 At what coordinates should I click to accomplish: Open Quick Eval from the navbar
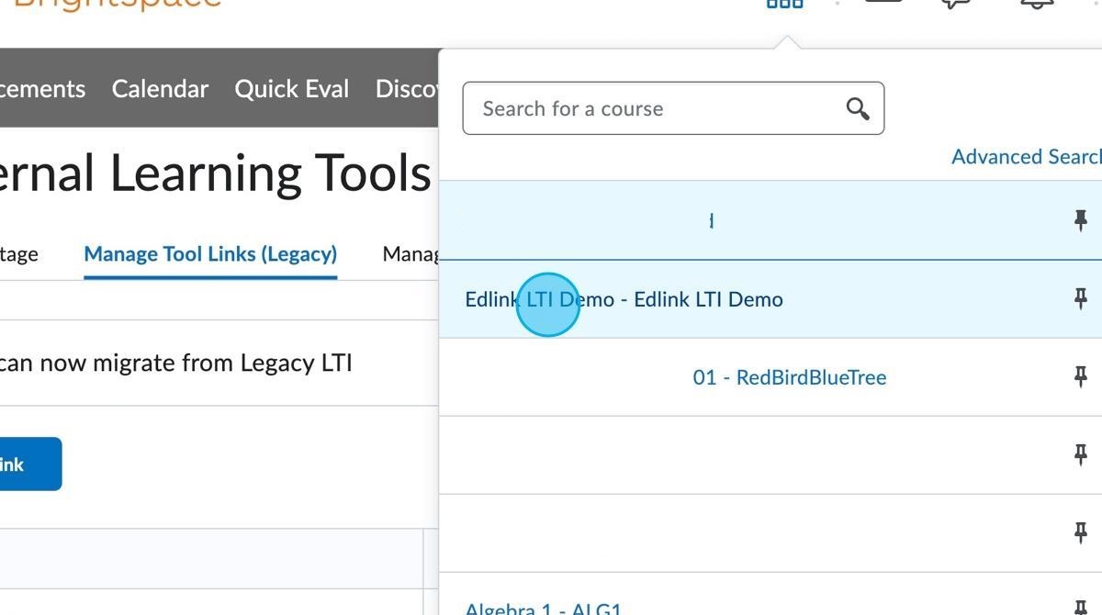pyautogui.click(x=291, y=88)
